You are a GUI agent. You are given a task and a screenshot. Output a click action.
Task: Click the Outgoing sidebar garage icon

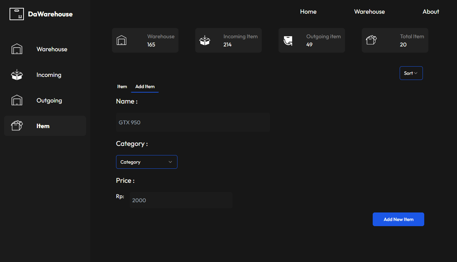click(x=17, y=100)
